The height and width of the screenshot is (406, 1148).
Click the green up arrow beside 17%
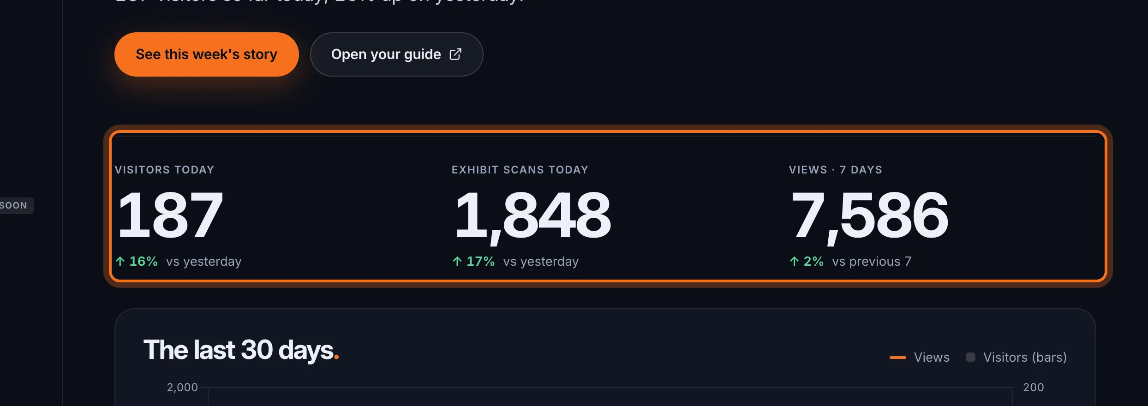click(457, 262)
